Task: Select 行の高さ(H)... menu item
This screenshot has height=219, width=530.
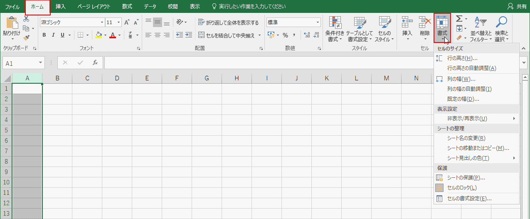Action: tap(476, 58)
